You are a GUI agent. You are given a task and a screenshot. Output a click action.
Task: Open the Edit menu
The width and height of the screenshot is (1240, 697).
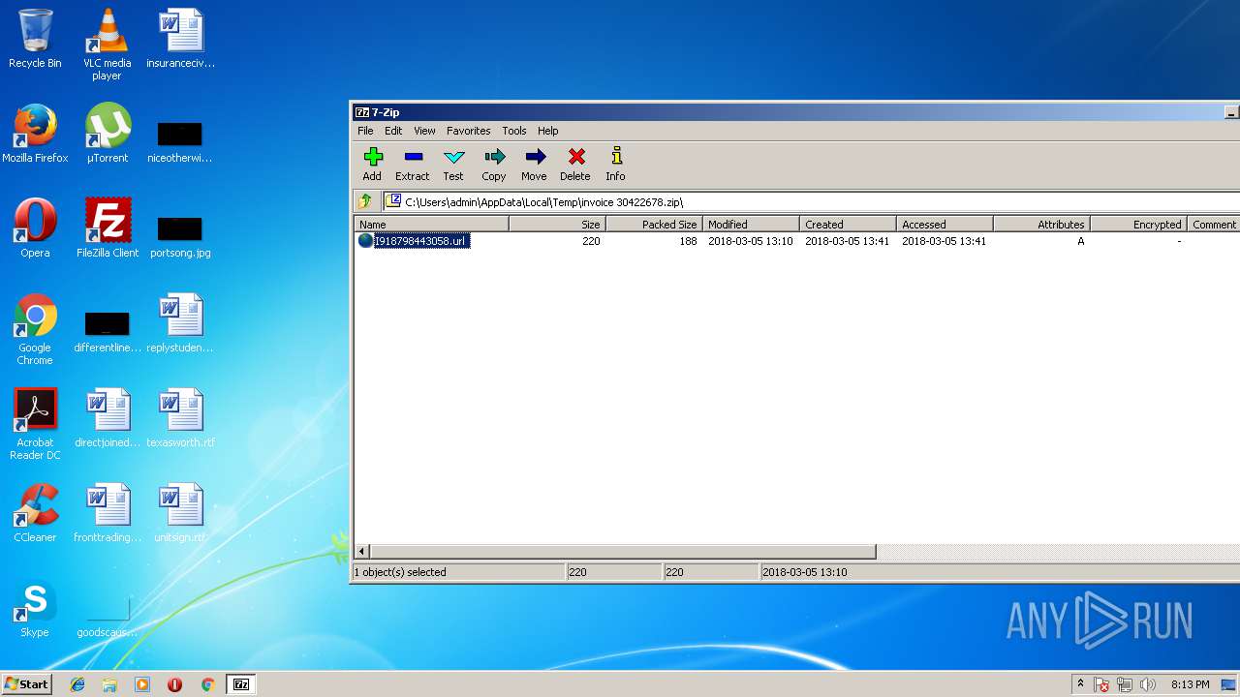393,131
